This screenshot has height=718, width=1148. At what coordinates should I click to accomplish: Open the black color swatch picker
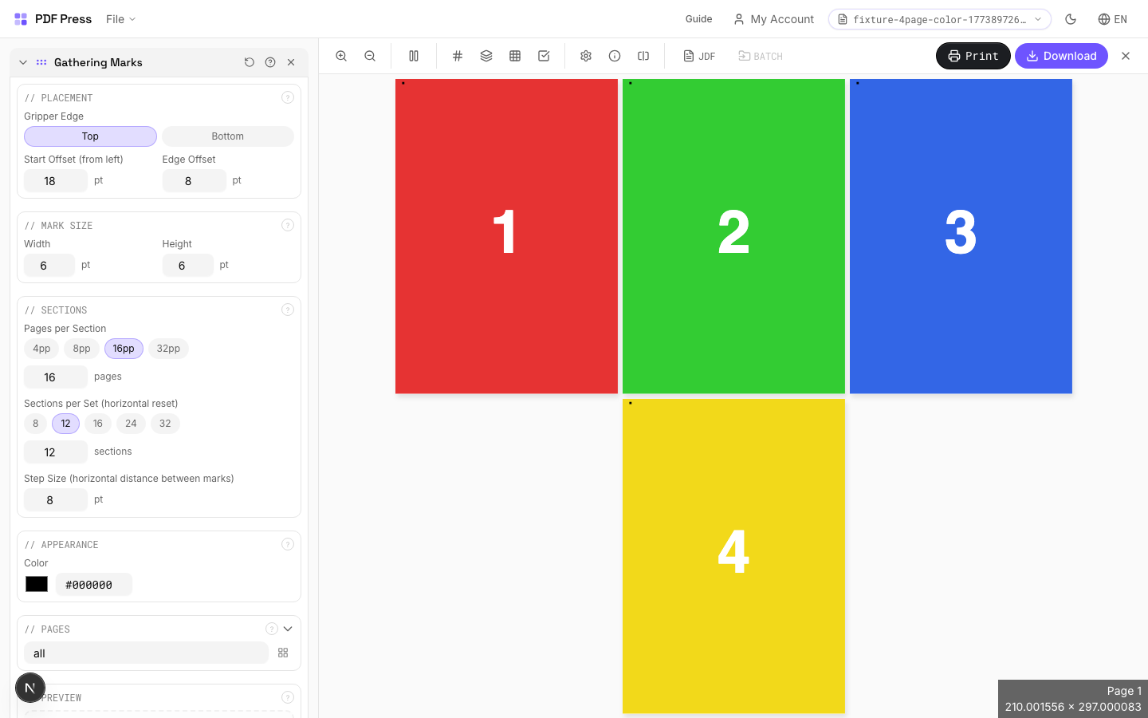pyautogui.click(x=36, y=584)
